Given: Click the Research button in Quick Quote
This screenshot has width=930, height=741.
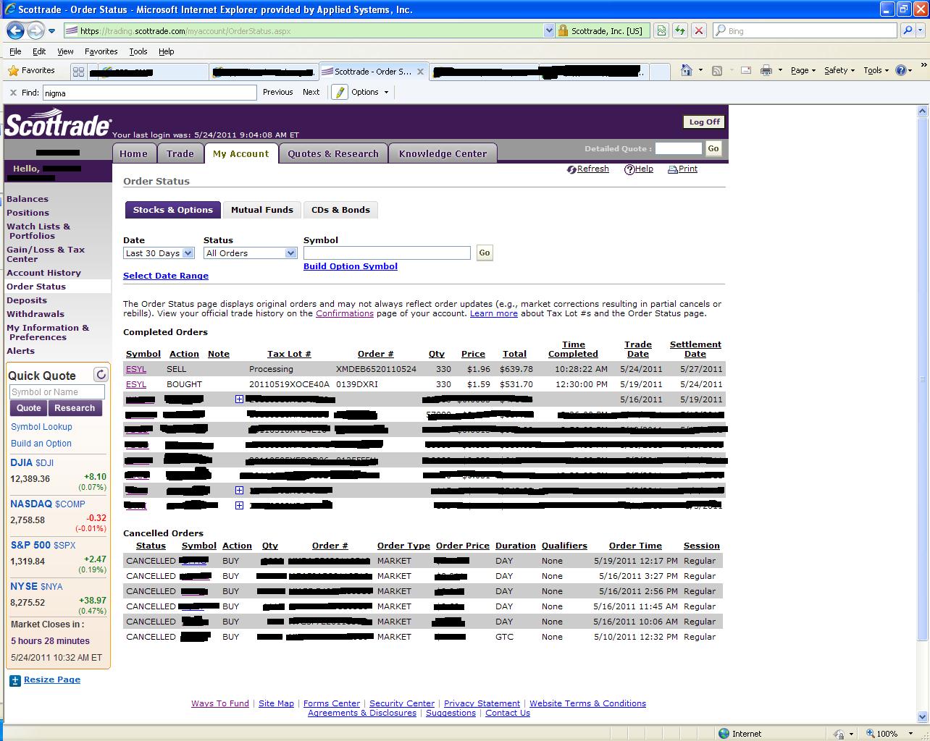Looking at the screenshot, I should (x=74, y=408).
